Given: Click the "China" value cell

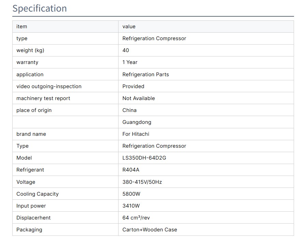Looking at the screenshot, I should pos(129,110).
